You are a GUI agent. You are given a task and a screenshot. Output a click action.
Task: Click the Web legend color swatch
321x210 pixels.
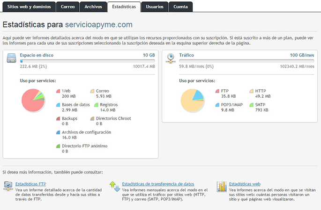tap(58, 91)
